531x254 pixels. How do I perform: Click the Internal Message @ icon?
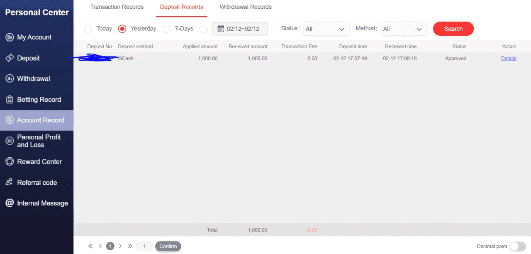coord(10,203)
